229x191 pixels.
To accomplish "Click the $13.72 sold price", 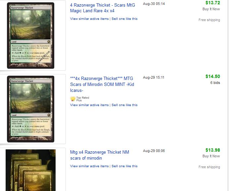I will tap(213, 3).
